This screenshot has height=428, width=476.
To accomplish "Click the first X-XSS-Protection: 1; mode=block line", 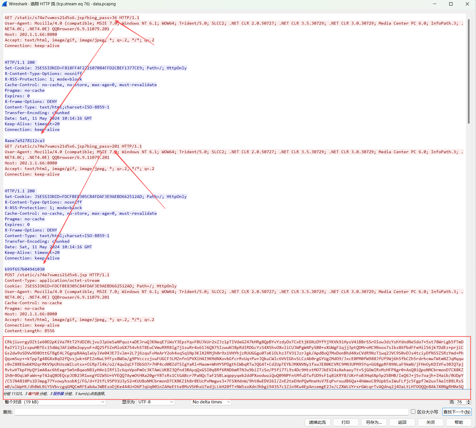I will coord(43,79).
